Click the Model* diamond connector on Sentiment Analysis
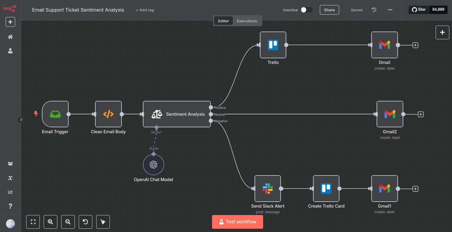The width and height of the screenshot is (452, 232). click(157, 127)
